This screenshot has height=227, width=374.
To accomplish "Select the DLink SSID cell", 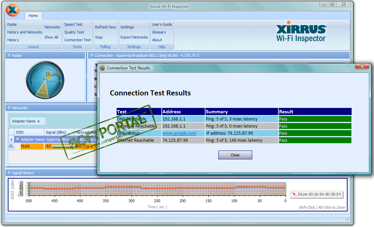I will (x=32, y=146).
